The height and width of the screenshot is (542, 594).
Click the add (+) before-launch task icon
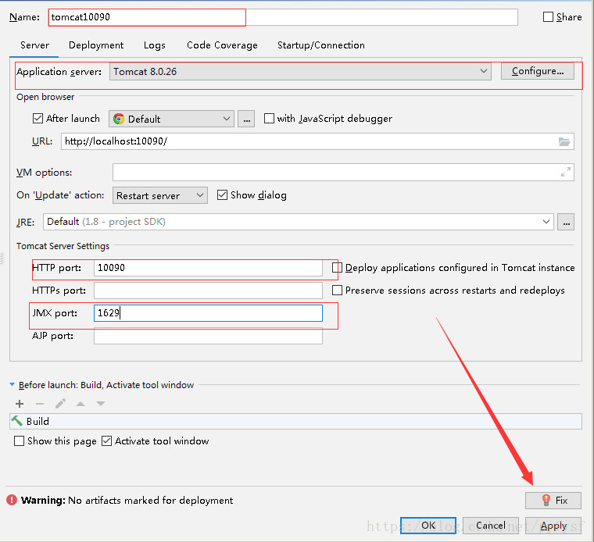click(x=20, y=404)
